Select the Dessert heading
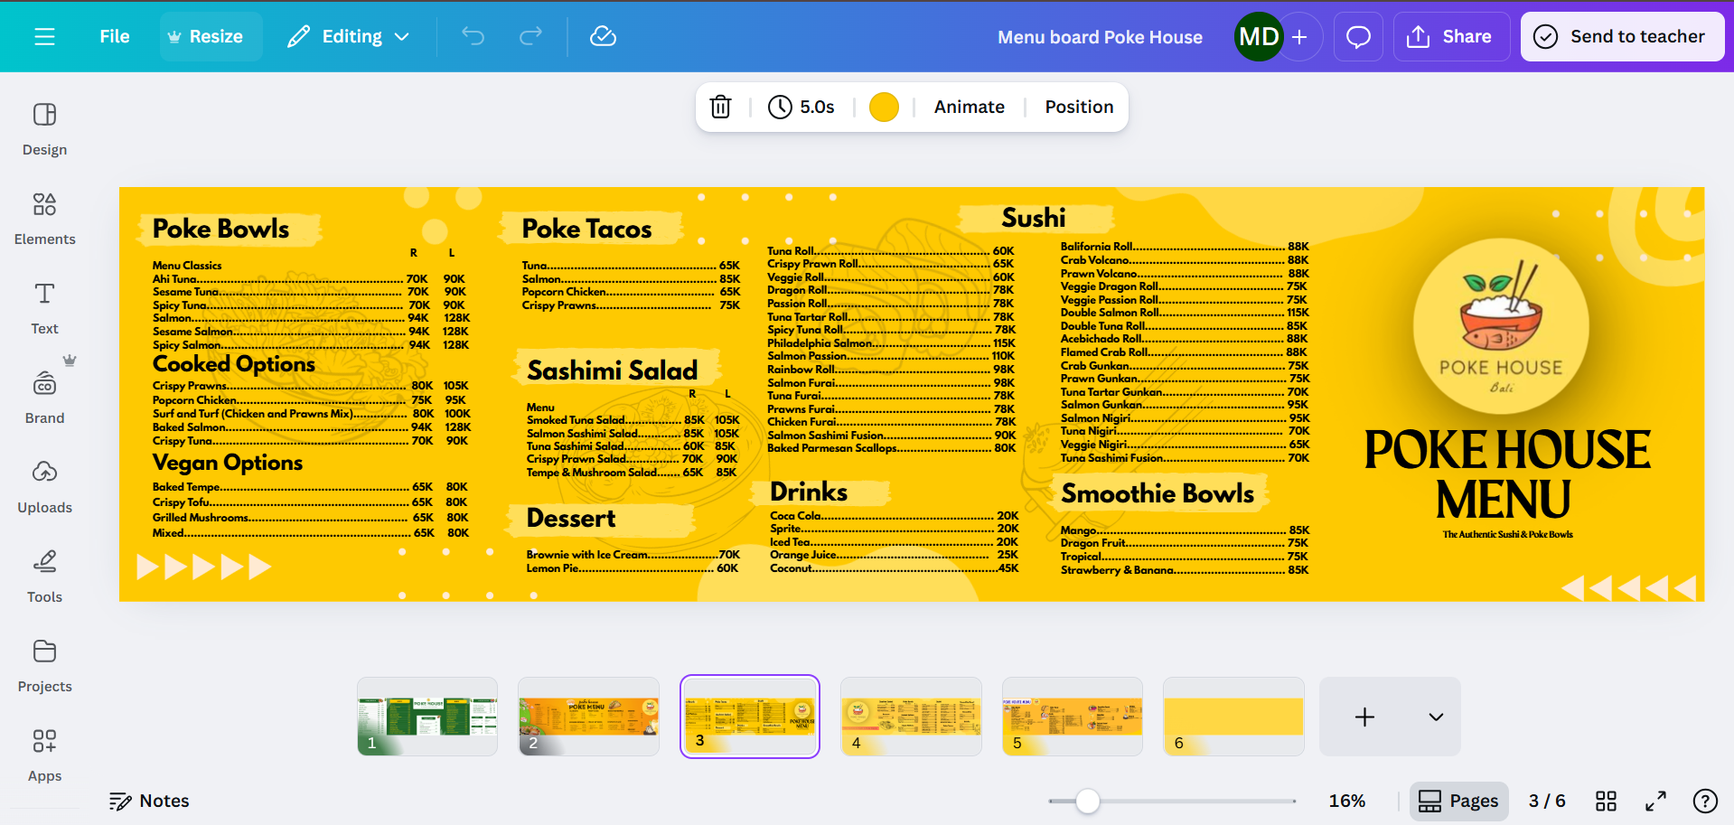Screen dimensions: 1734x825 click(571, 518)
